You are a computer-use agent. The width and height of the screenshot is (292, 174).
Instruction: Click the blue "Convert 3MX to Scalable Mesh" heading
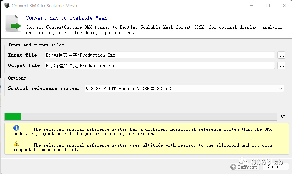click(x=67, y=18)
